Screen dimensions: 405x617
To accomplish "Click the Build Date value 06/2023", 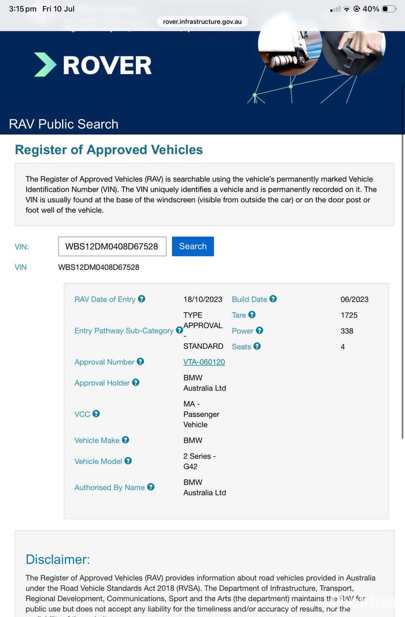I will [x=355, y=299].
